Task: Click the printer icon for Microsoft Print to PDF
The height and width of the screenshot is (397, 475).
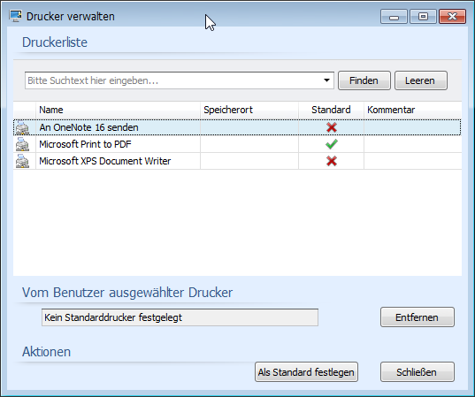Action: coord(22,144)
